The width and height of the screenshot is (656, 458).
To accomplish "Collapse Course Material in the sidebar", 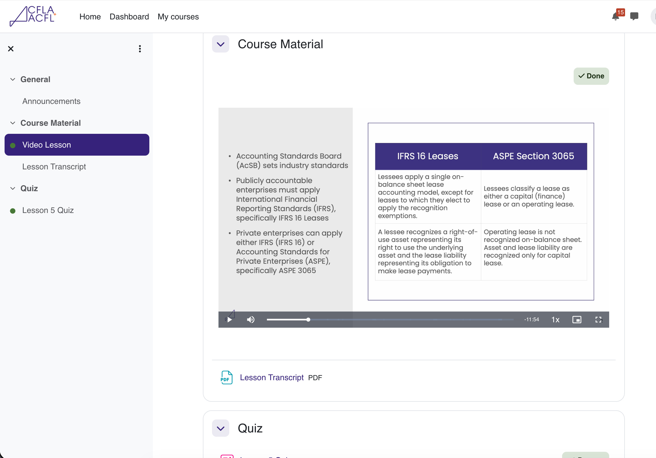I will (13, 123).
